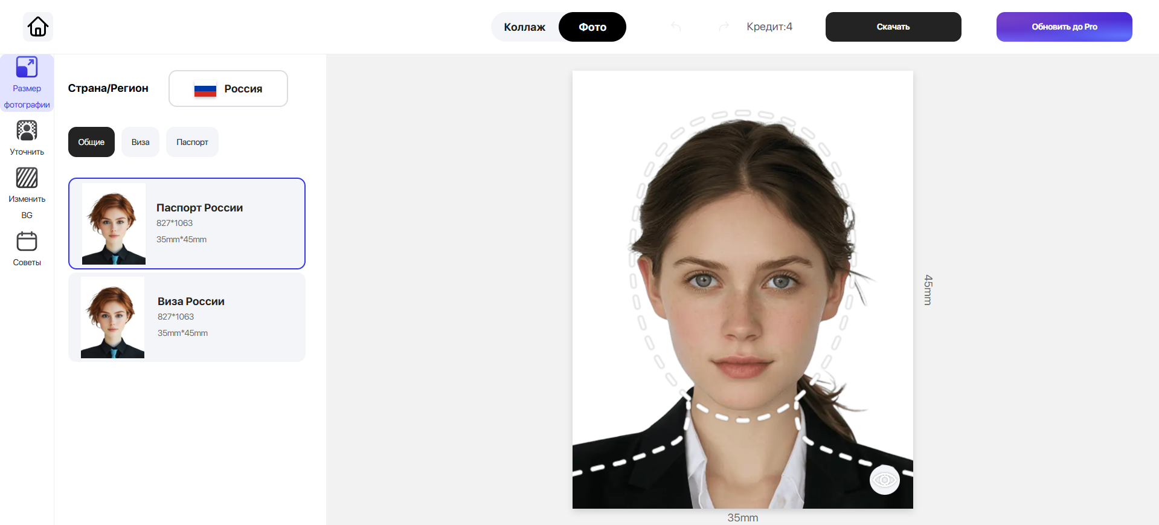Open the Советы tips panel
The image size is (1159, 525).
coord(27,248)
